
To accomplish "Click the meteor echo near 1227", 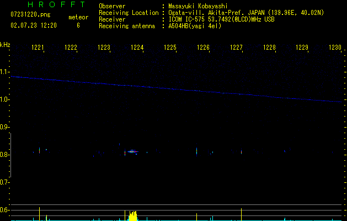I will pos(241,152).
